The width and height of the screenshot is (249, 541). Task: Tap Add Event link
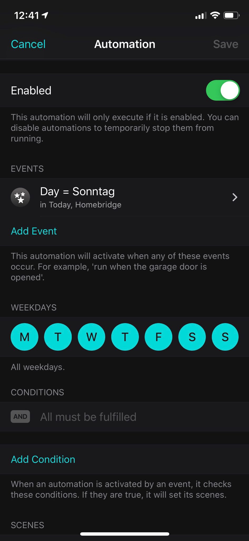click(34, 231)
